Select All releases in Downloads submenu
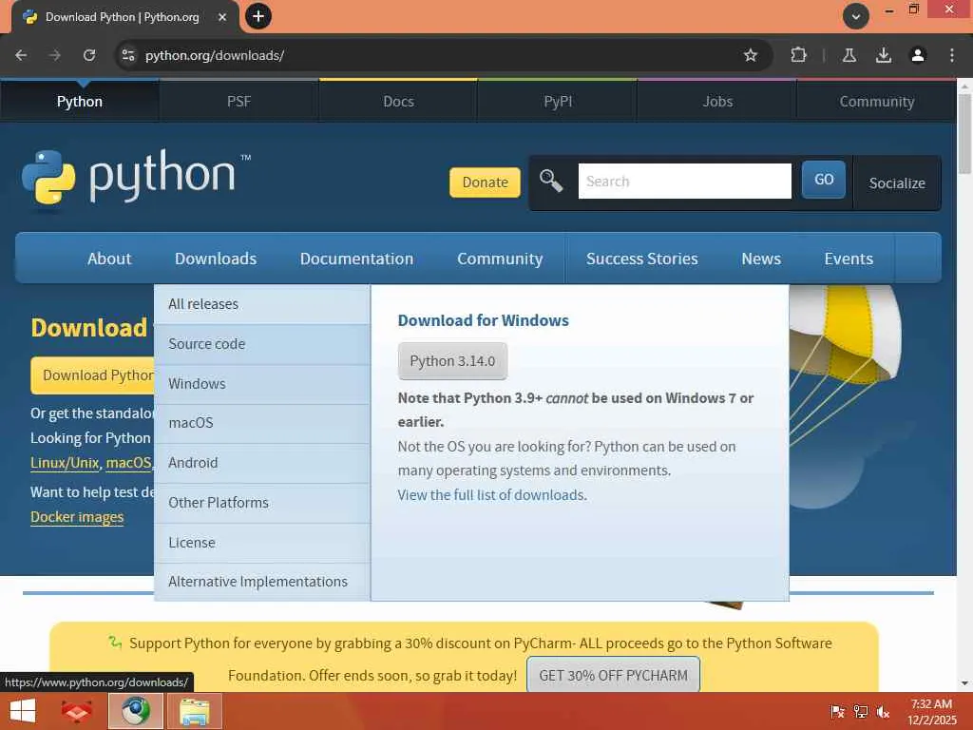Viewport: 973px width, 730px height. [262, 304]
